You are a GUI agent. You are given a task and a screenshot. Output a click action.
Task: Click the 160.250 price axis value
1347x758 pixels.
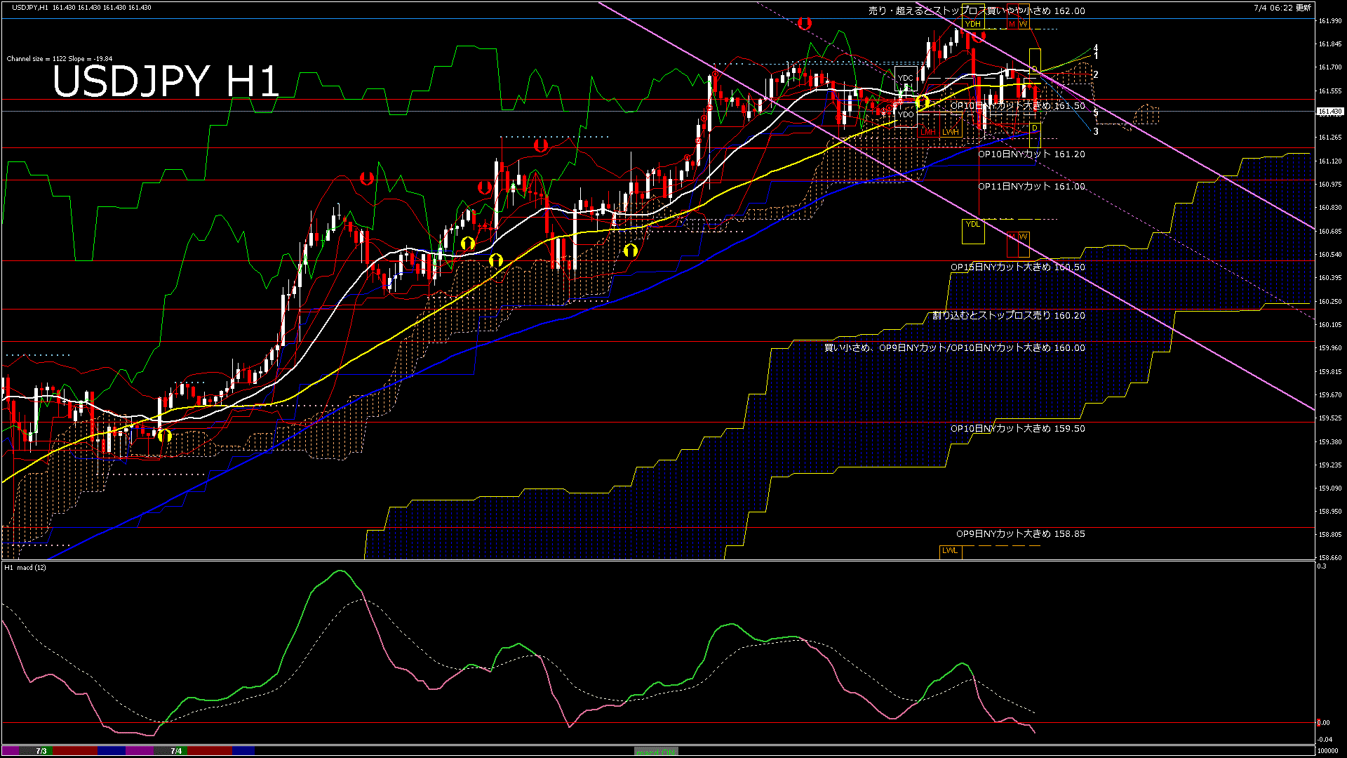pos(1330,302)
